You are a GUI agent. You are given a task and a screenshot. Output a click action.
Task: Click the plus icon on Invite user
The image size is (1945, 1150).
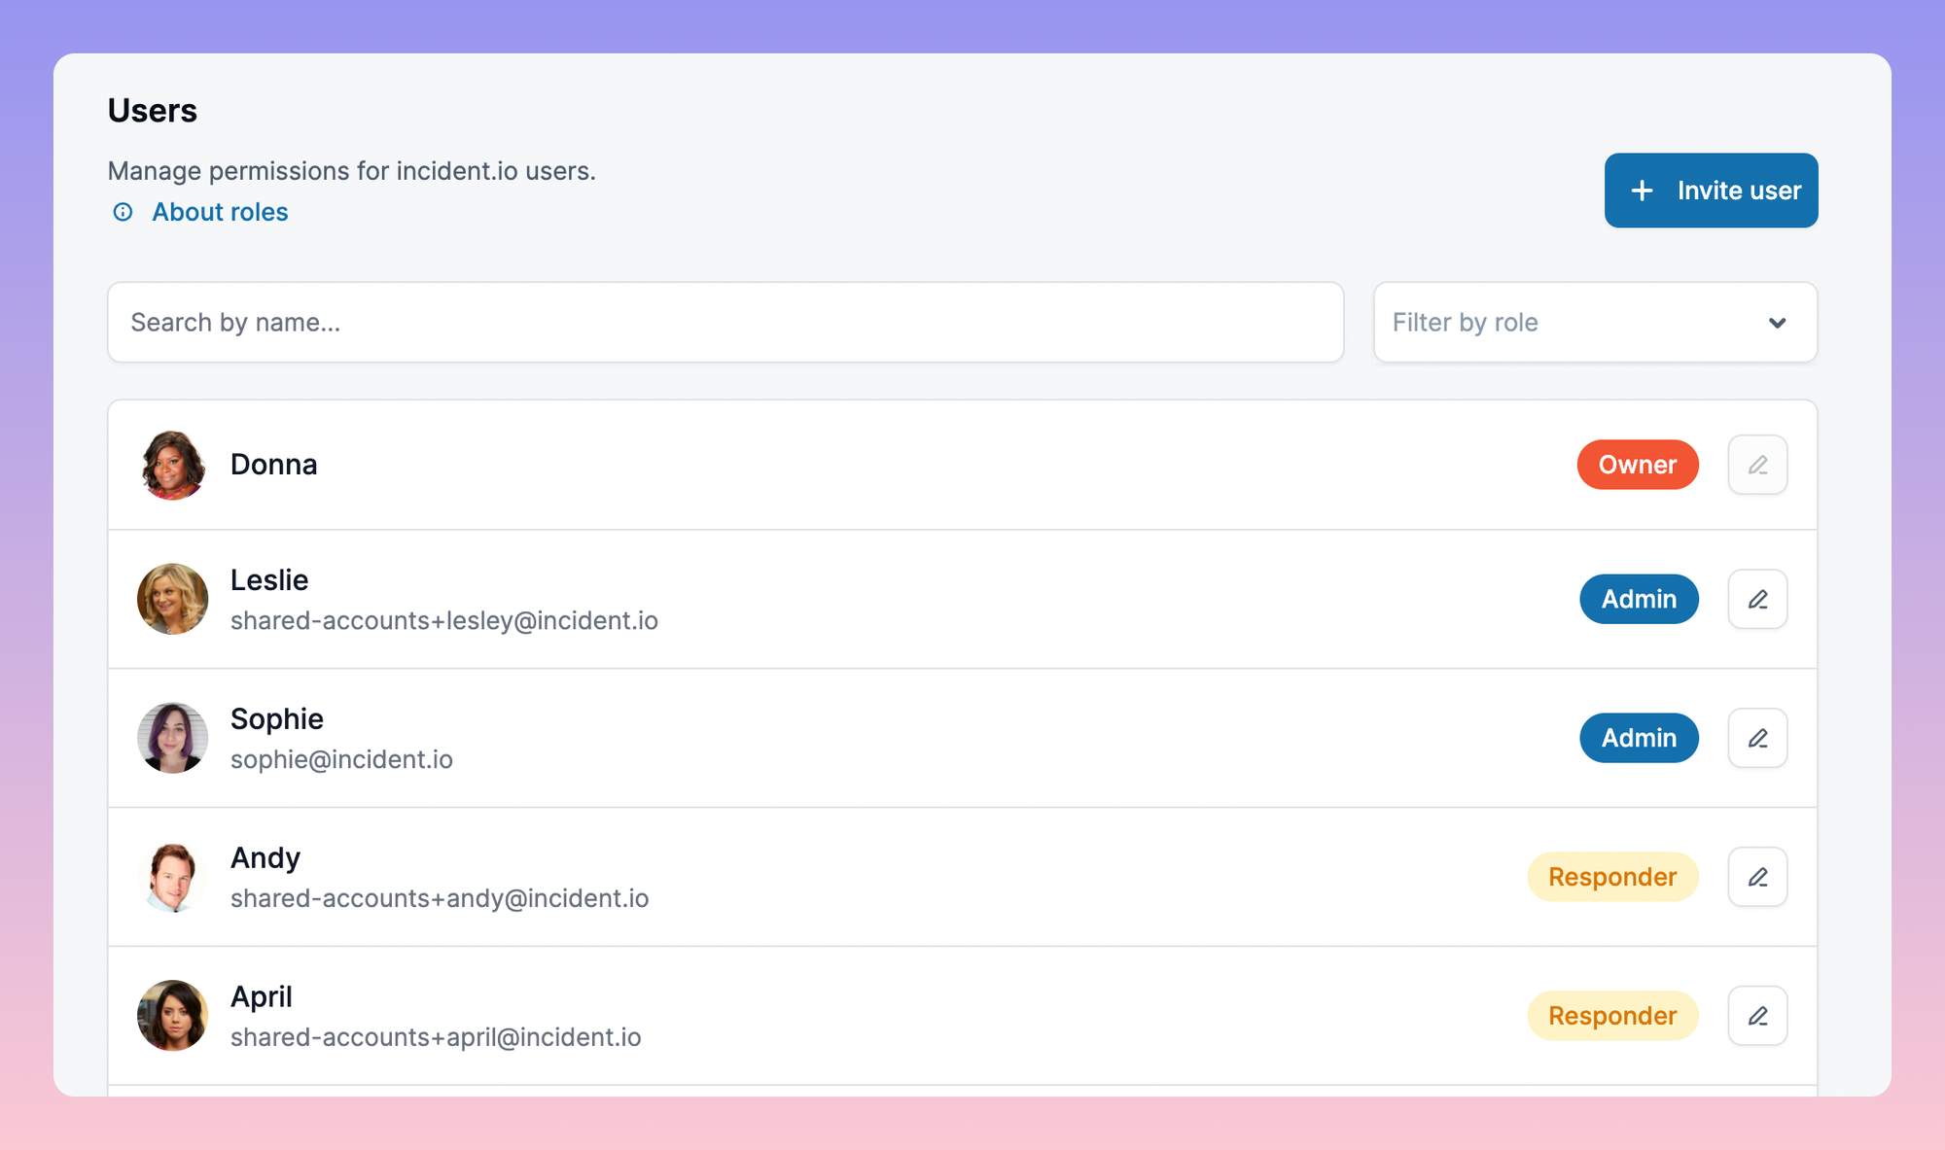click(x=1642, y=191)
